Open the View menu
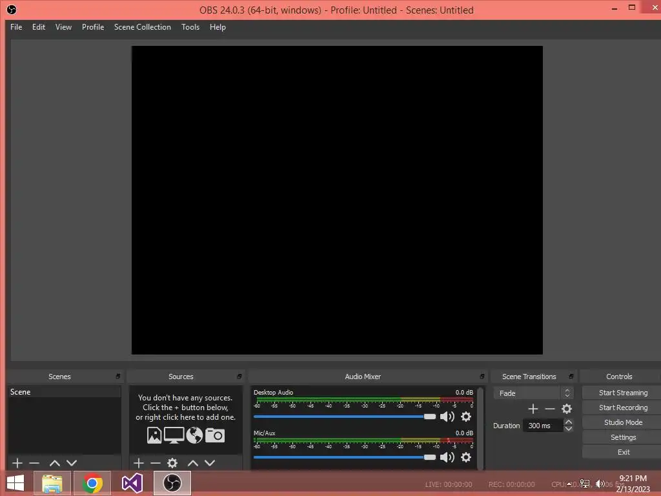661x496 pixels. coord(63,27)
